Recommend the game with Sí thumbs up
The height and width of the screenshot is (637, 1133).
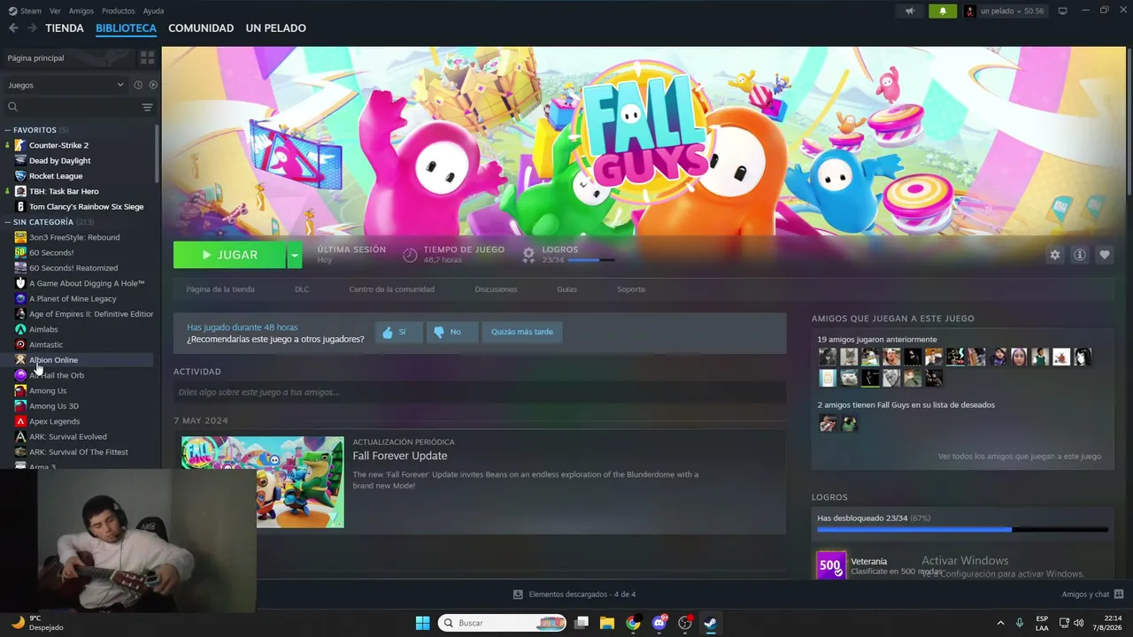coord(398,332)
